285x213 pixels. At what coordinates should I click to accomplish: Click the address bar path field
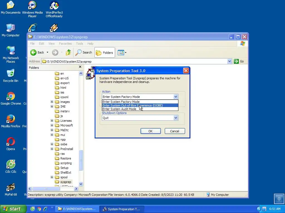(134, 61)
